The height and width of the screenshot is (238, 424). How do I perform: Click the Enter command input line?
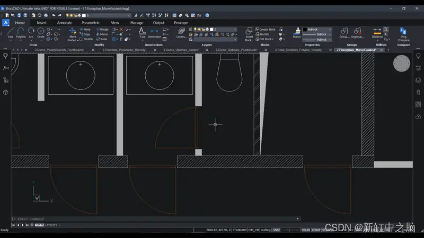[x=156, y=219]
